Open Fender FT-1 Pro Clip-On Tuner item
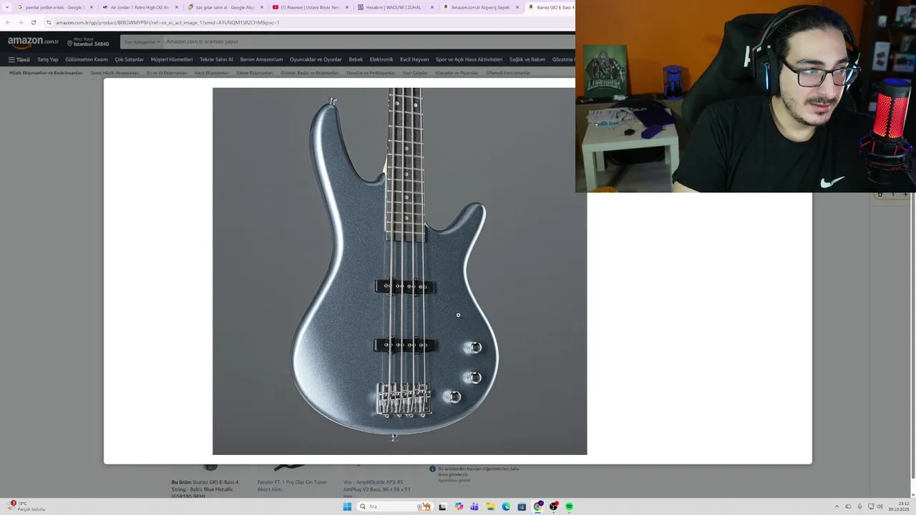Image resolution: width=916 pixels, height=515 pixels. pos(292,486)
